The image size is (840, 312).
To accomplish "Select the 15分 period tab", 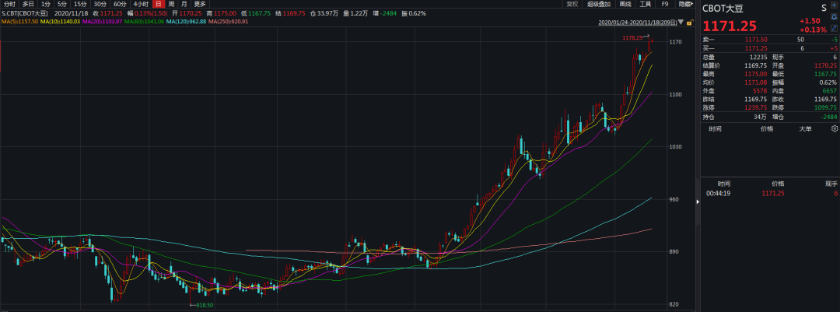I will (80, 5).
